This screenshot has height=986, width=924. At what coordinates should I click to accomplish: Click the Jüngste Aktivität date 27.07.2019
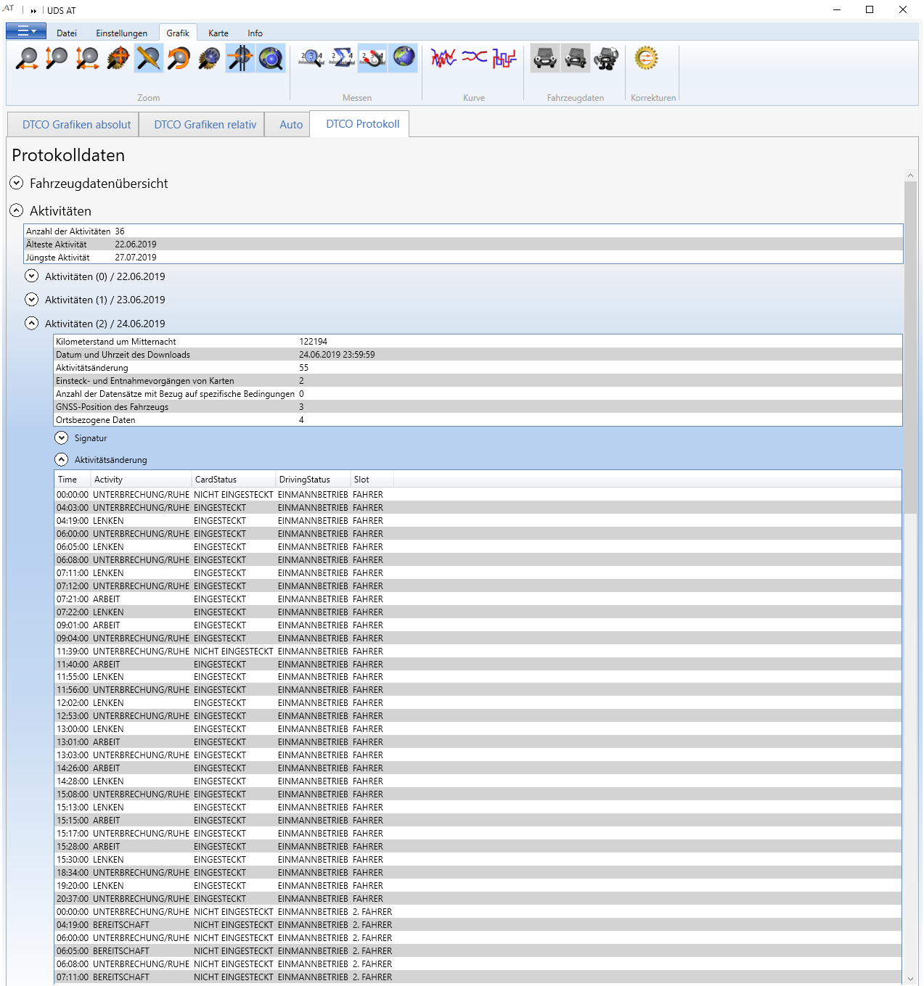136,258
